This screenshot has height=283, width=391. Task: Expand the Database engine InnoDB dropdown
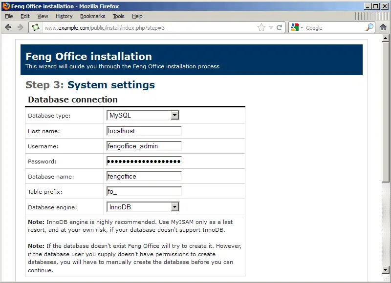click(x=143, y=207)
